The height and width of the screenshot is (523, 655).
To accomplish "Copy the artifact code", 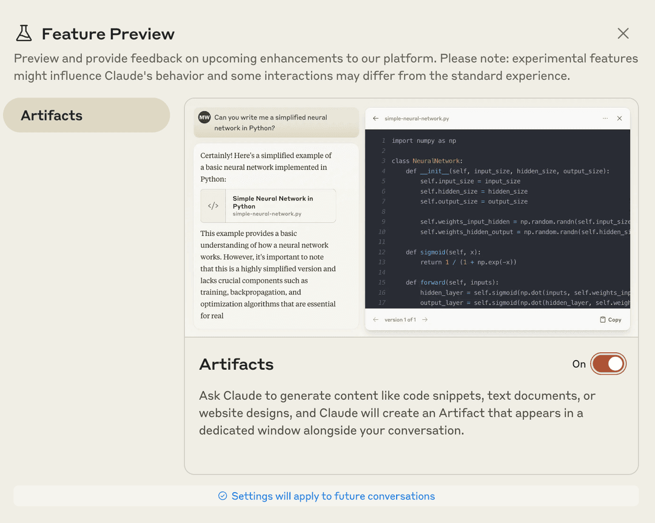I will point(610,319).
